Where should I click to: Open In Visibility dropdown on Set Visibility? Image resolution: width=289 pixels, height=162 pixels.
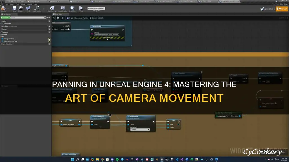[x=140, y=129]
